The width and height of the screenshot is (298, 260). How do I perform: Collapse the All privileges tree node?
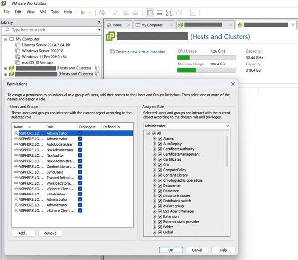148,133
